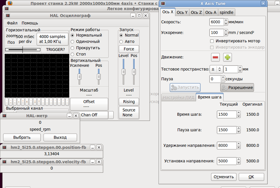The height and width of the screenshot is (188, 280).
Task: Click the red minus jog button
Action: pos(215,57)
